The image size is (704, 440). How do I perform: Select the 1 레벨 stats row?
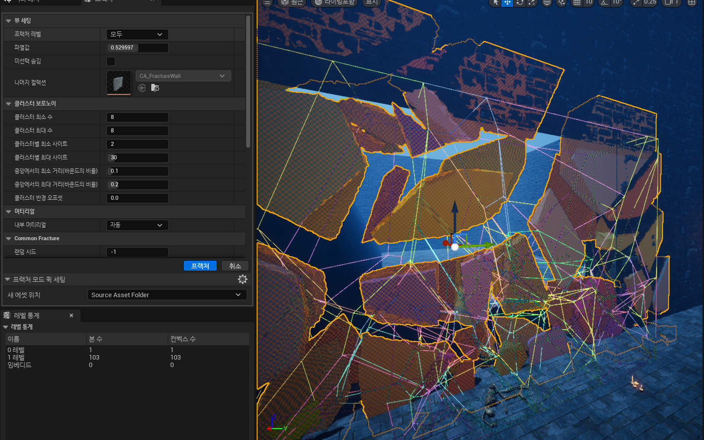click(x=127, y=358)
